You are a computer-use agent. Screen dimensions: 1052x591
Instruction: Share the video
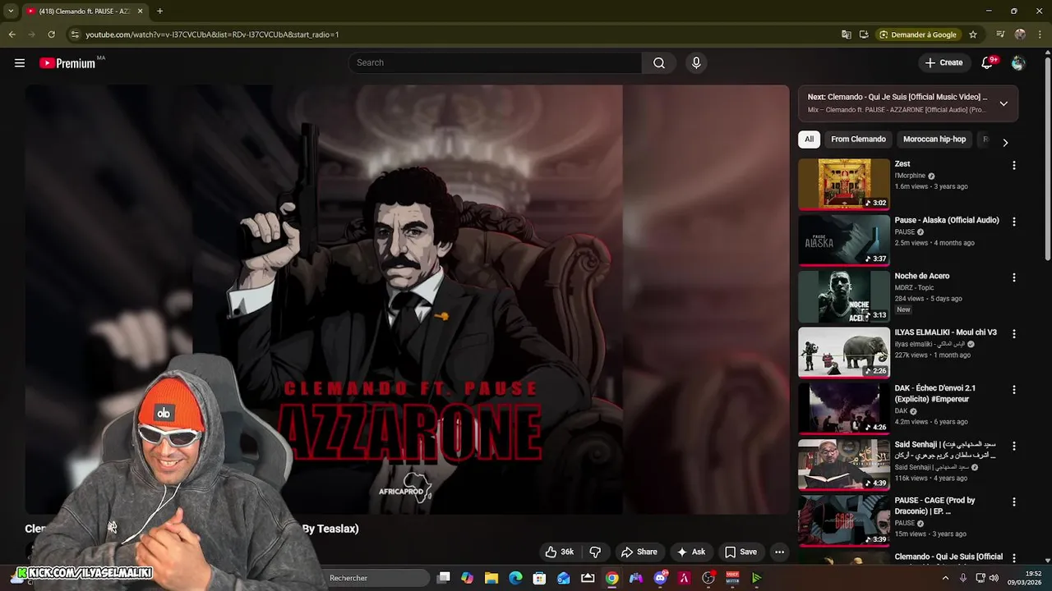click(x=639, y=552)
